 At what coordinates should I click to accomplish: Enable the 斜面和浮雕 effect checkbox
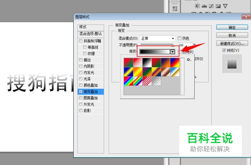point(81,41)
